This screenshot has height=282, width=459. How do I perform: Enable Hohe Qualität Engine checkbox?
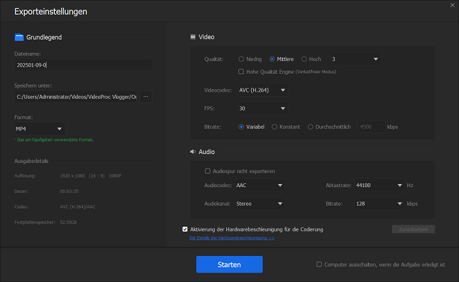coord(241,71)
